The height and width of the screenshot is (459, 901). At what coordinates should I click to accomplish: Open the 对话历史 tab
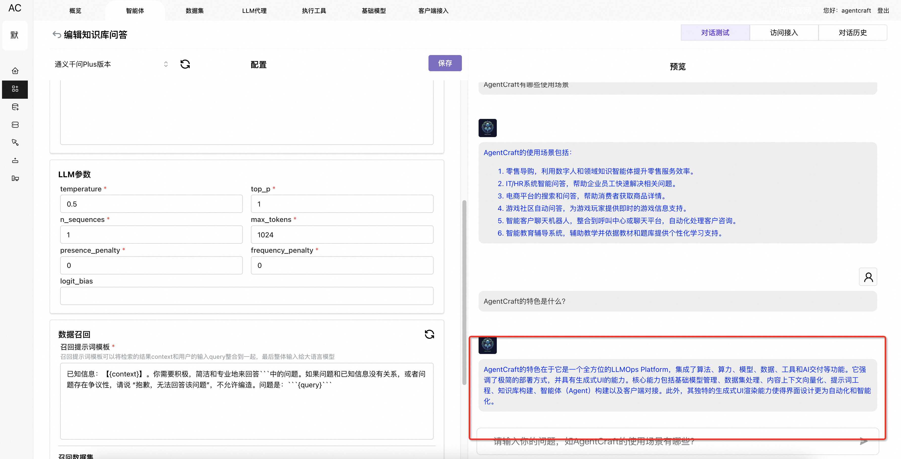click(852, 33)
